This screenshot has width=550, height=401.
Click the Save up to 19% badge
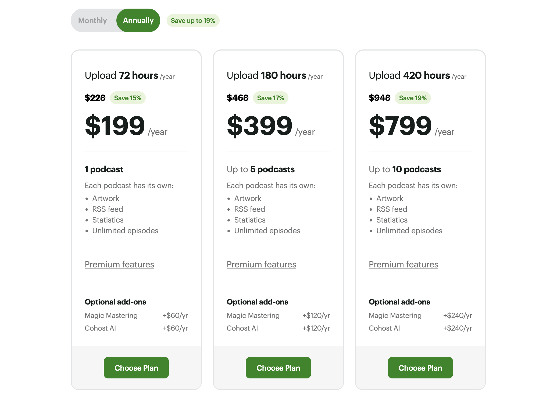(x=193, y=21)
